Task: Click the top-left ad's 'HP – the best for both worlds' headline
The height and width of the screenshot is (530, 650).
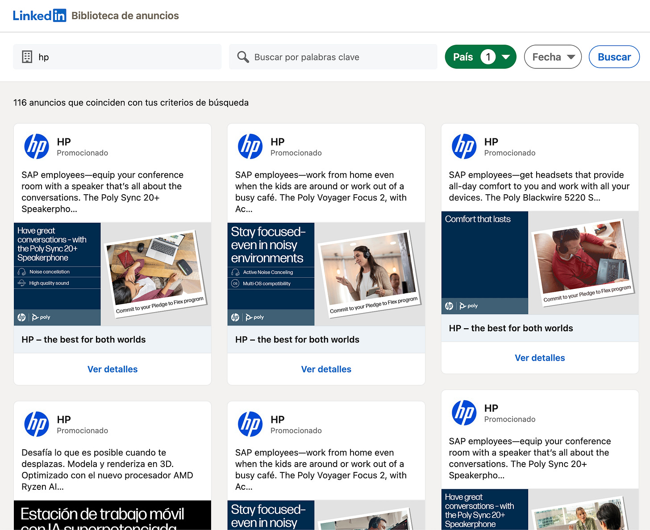Action: pos(83,339)
